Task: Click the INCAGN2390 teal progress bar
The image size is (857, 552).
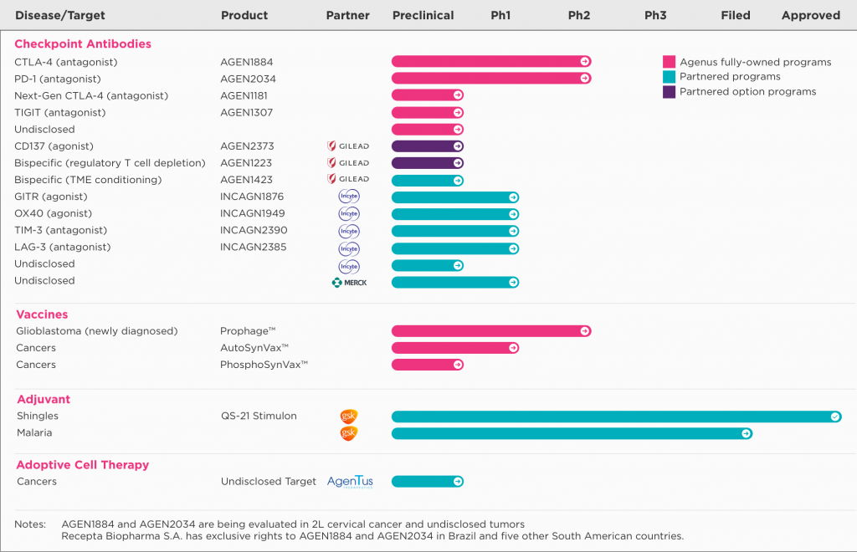Action: tap(455, 232)
